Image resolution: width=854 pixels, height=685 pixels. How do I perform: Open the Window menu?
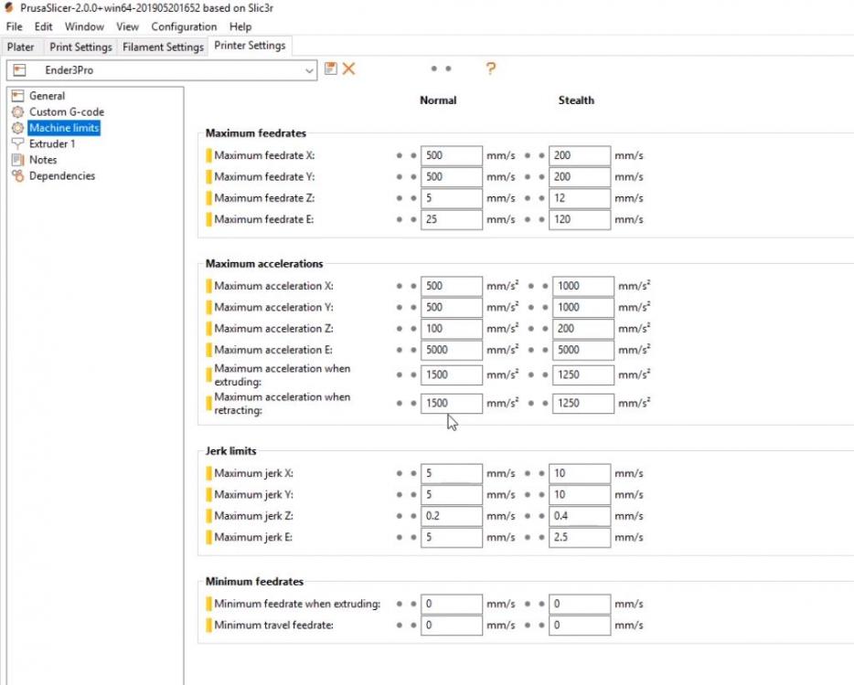84,26
